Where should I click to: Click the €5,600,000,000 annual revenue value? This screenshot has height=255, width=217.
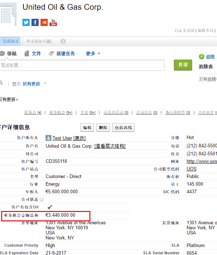point(61,191)
